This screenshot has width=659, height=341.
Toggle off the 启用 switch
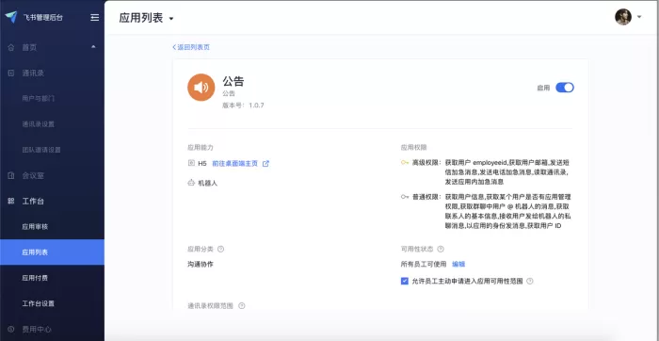pyautogui.click(x=565, y=88)
